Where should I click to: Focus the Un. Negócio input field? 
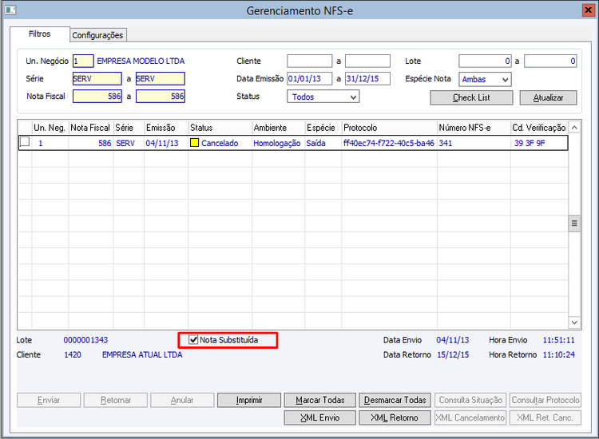click(x=83, y=61)
